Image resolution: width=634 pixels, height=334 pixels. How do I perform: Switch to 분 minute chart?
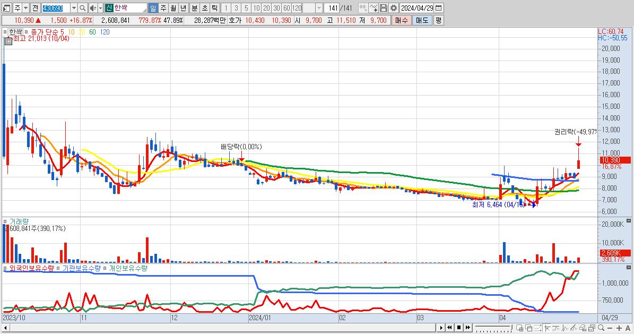point(195,8)
